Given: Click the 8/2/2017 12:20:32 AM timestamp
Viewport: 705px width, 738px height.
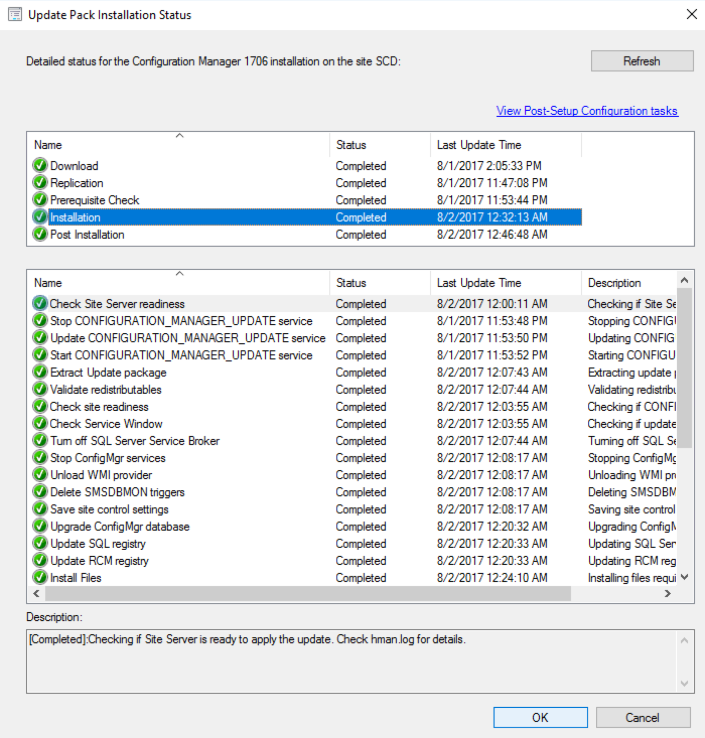Looking at the screenshot, I should pos(492,527).
